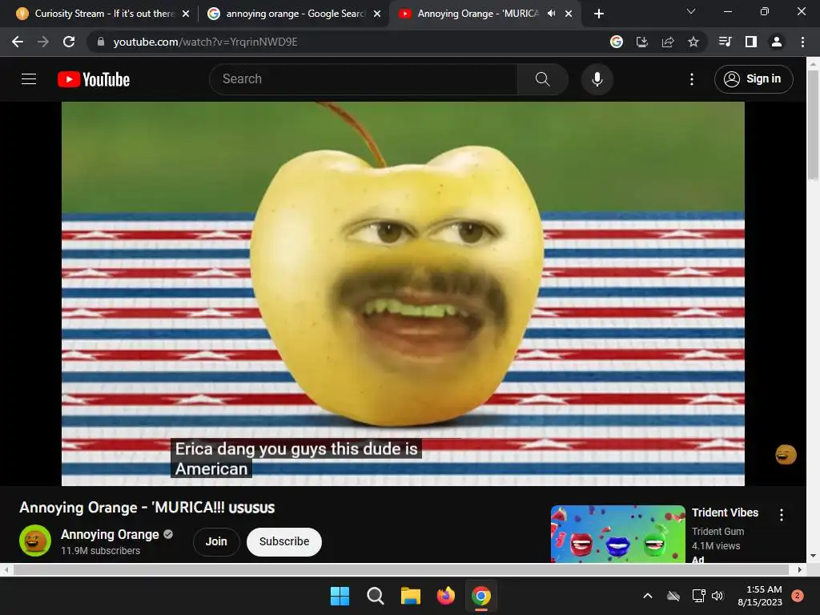Install app icon in address bar
Image resolution: width=820 pixels, height=615 pixels.
click(x=641, y=42)
